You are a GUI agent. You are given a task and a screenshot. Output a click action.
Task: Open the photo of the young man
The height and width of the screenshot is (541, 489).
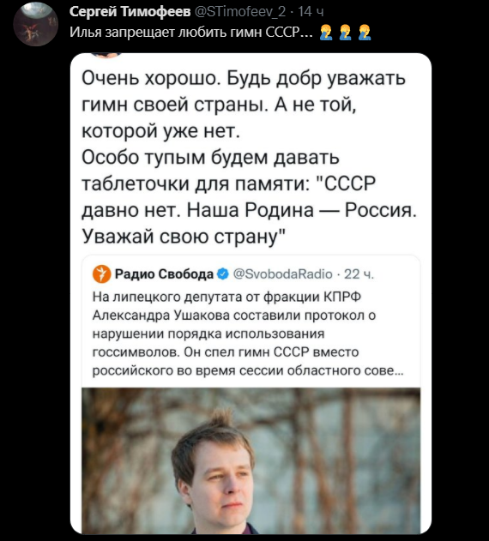tap(251, 460)
